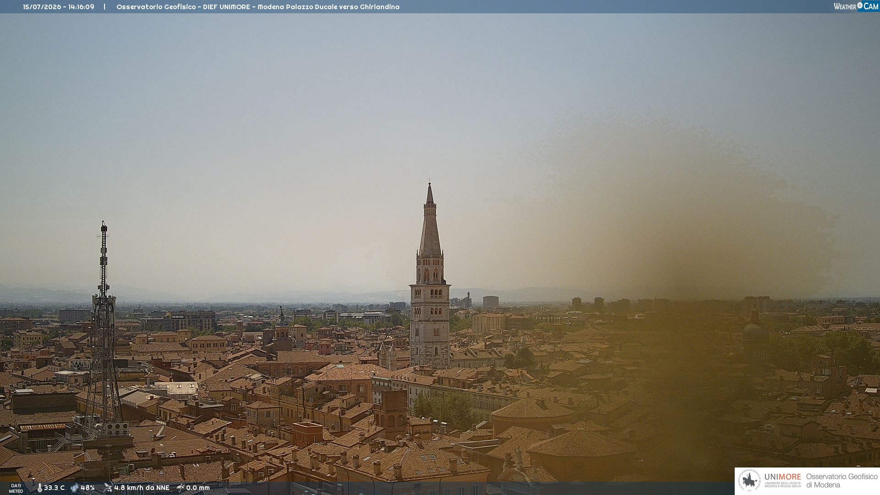This screenshot has height=495, width=880.
Task: Click the webcam title 'Osservatorio Geofisico - DIEF UNIMORE'
Action: (x=183, y=7)
